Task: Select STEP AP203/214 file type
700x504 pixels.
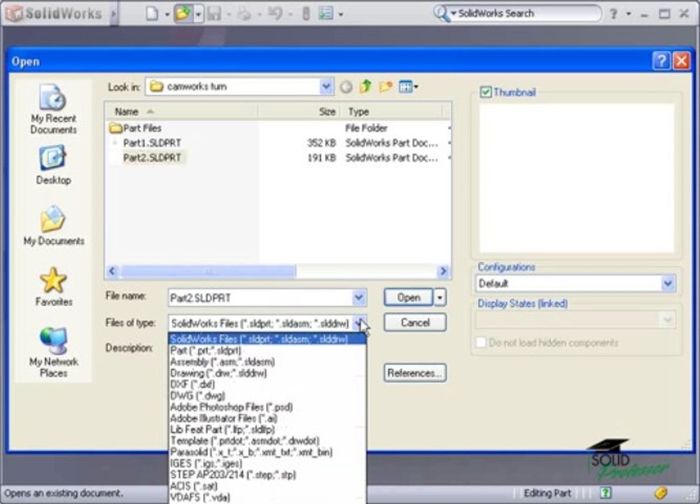Action: (267, 475)
